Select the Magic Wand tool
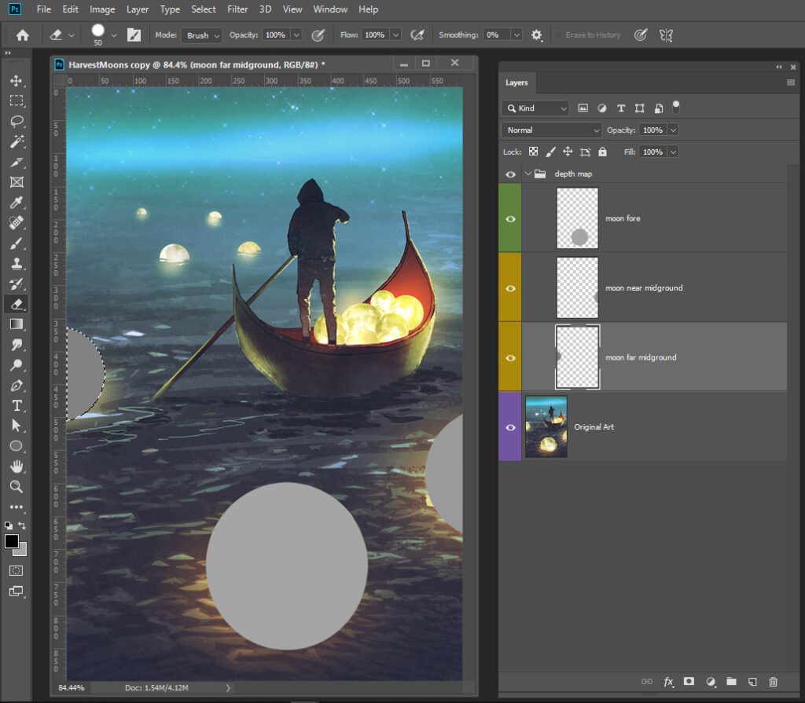 (x=16, y=142)
